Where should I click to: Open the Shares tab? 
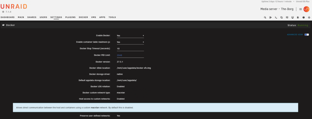tap(32, 17)
